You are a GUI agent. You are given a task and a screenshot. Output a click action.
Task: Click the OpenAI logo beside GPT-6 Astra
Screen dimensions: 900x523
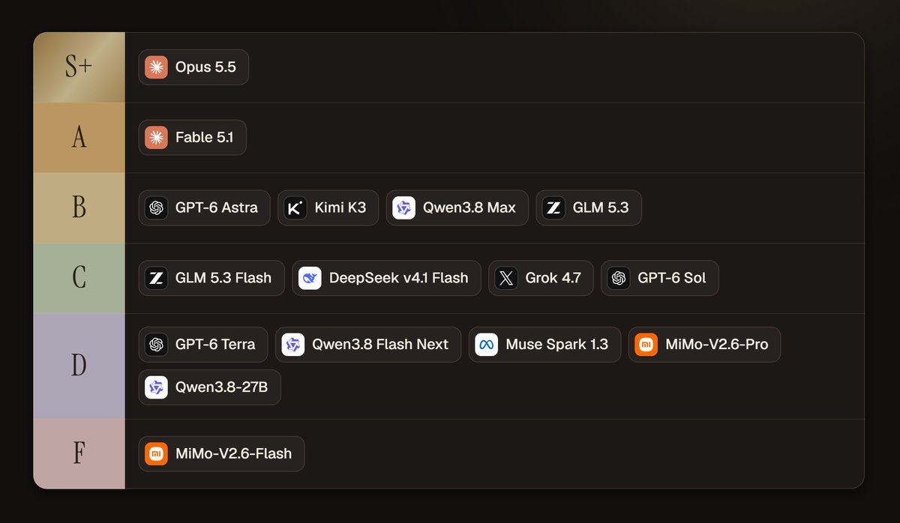157,208
